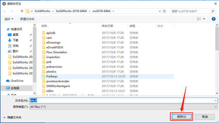Sort by 类型 column header
Screen dimensions: 219x123
click(x=132, y=26)
